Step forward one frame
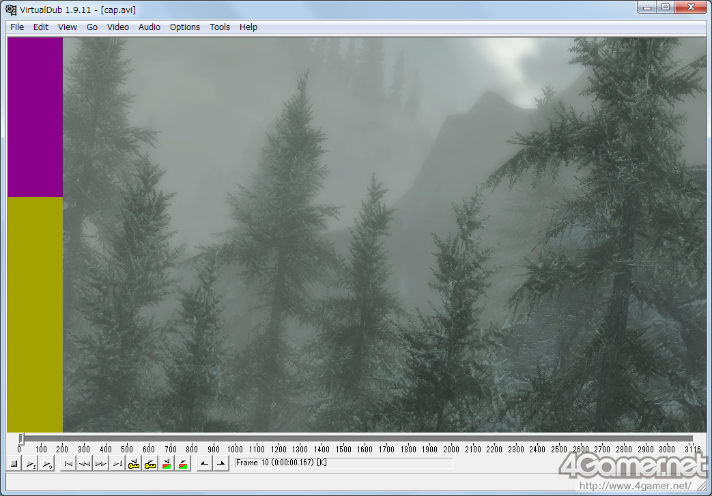Viewport: 712px width, 496px height. click(101, 464)
